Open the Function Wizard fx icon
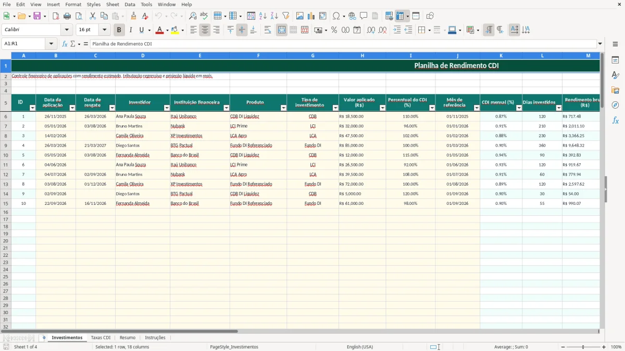625x351 pixels. pyautogui.click(x=65, y=44)
